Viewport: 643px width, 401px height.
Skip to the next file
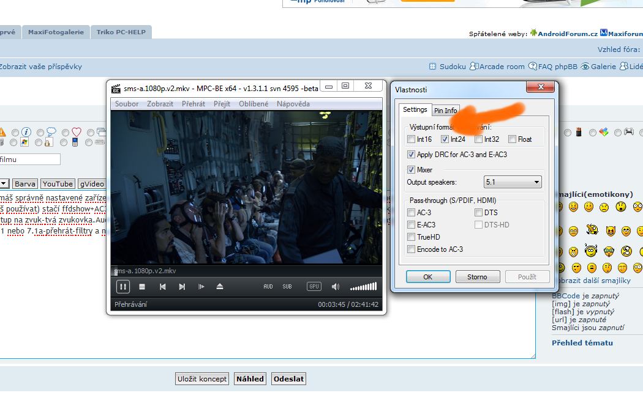pyautogui.click(x=182, y=287)
